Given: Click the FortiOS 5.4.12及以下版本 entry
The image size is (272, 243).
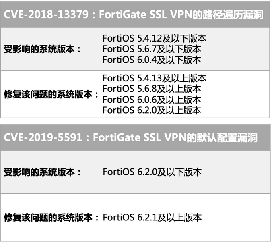Looking at the screenshot, I should [154, 39].
